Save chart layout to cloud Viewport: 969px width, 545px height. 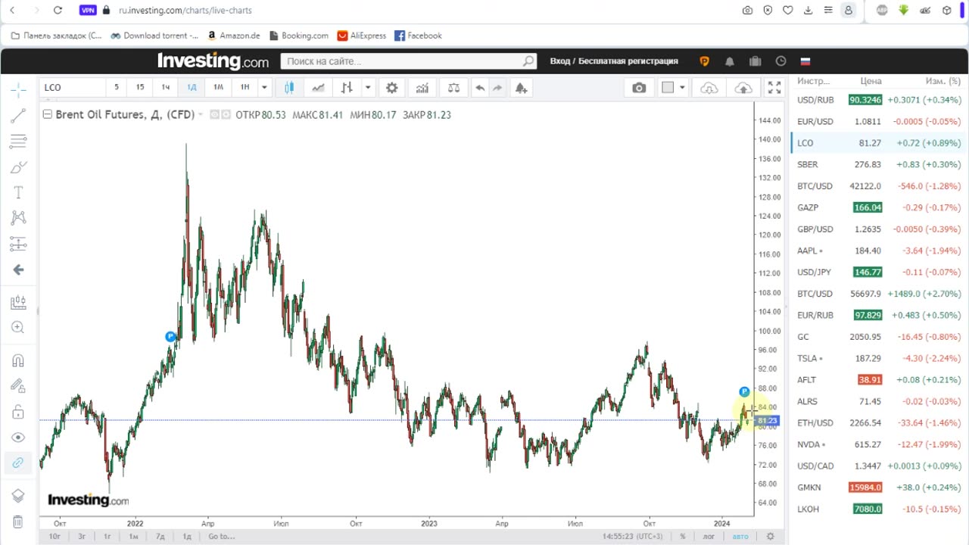point(743,88)
